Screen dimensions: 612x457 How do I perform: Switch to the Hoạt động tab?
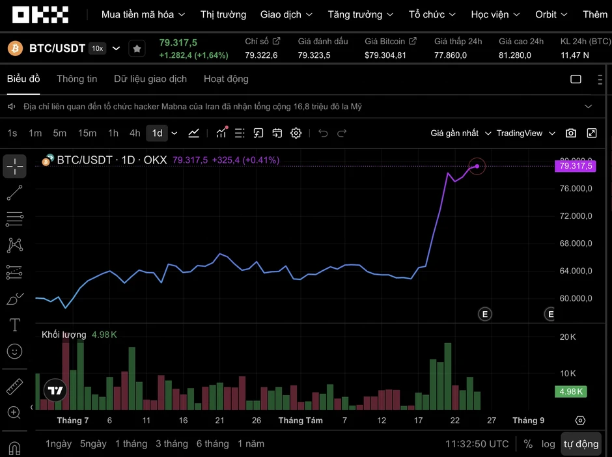[226, 79]
